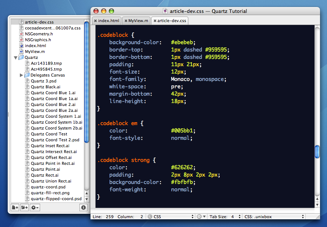Click the Line 259 status indicator

point(103,217)
